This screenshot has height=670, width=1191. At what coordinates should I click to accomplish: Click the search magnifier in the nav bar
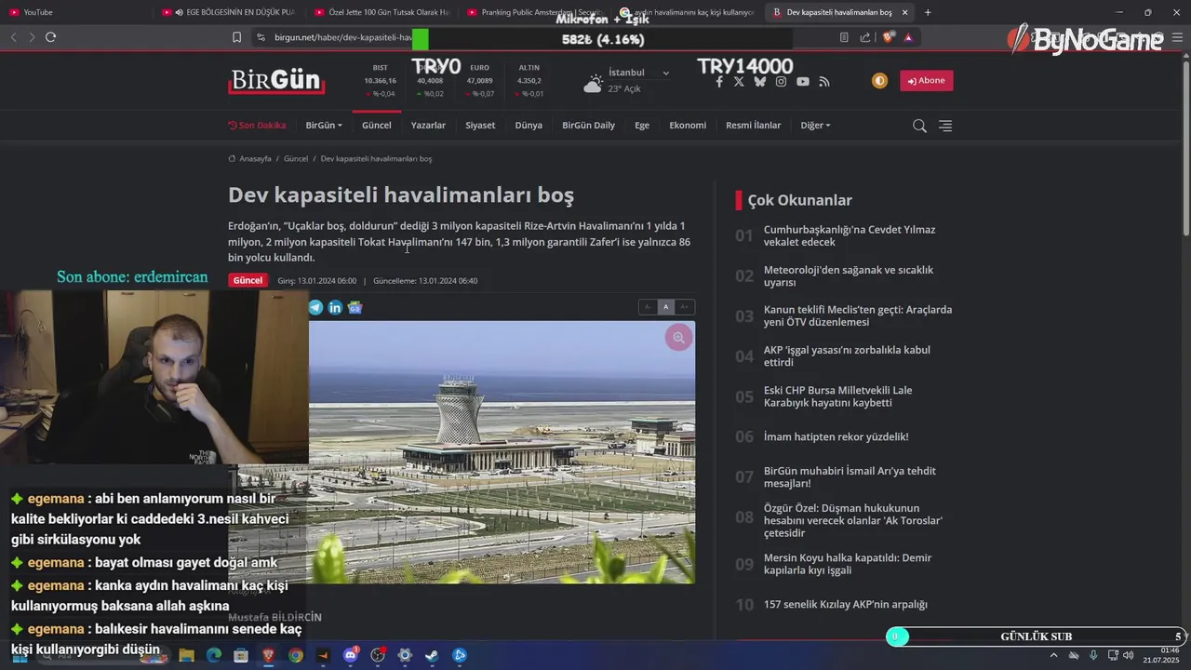(919, 126)
